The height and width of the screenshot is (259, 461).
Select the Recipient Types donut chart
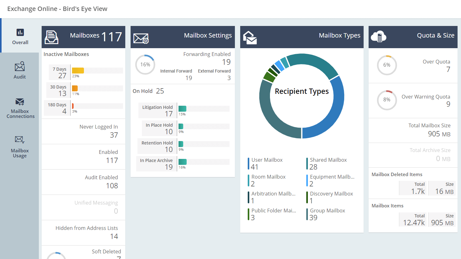click(302, 91)
